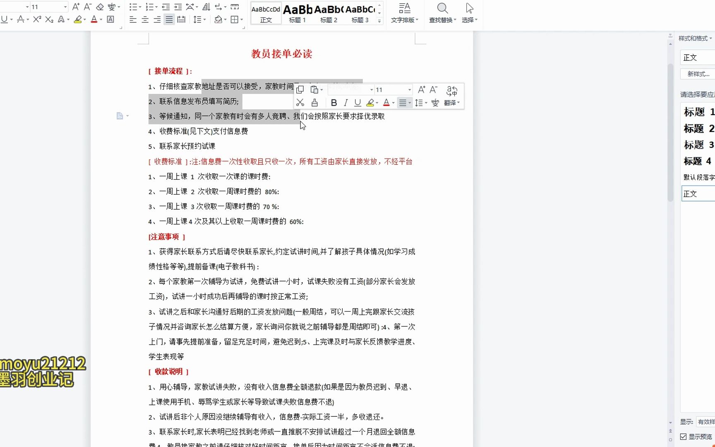This screenshot has height=447, width=715.
Task: Clear formatting with the eraser icon
Action: (x=100, y=7)
